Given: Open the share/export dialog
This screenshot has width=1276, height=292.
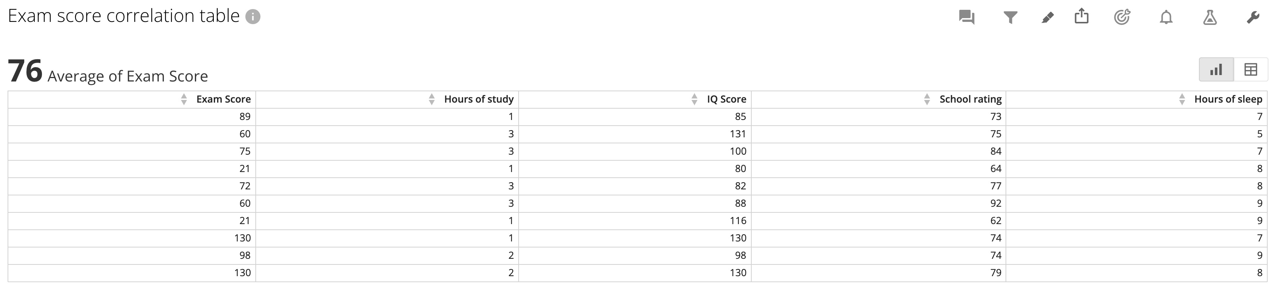Looking at the screenshot, I should point(1082,17).
